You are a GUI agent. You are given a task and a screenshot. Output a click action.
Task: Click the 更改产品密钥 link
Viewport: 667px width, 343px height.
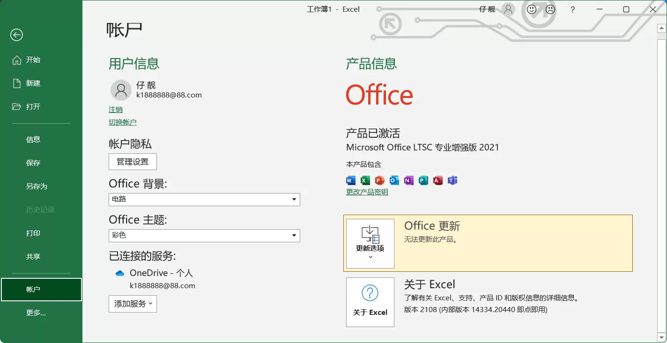pos(367,192)
